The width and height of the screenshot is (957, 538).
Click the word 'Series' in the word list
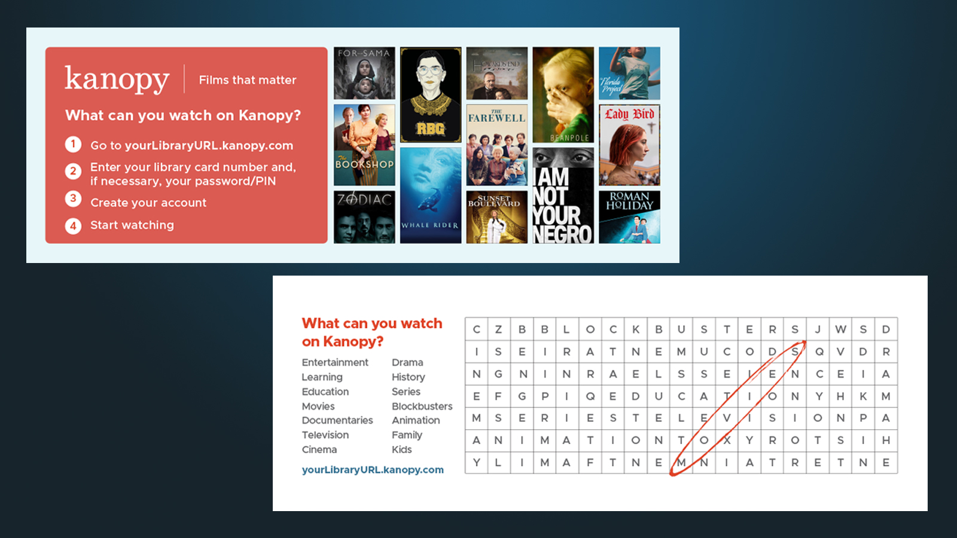coord(406,392)
